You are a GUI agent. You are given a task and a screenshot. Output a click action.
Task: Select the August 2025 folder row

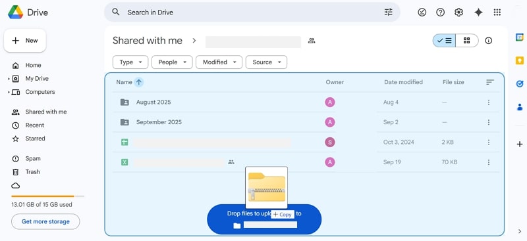306,102
